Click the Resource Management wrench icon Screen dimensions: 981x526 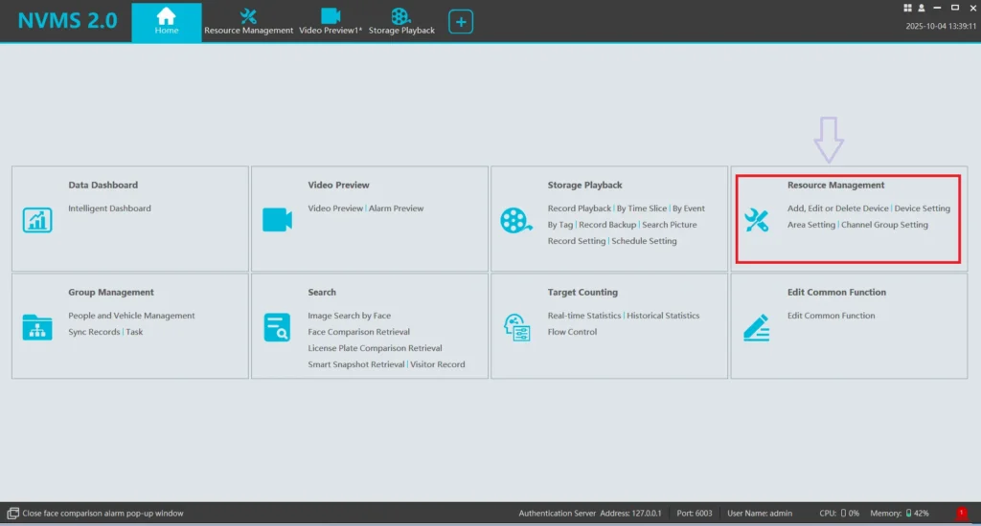(756, 220)
